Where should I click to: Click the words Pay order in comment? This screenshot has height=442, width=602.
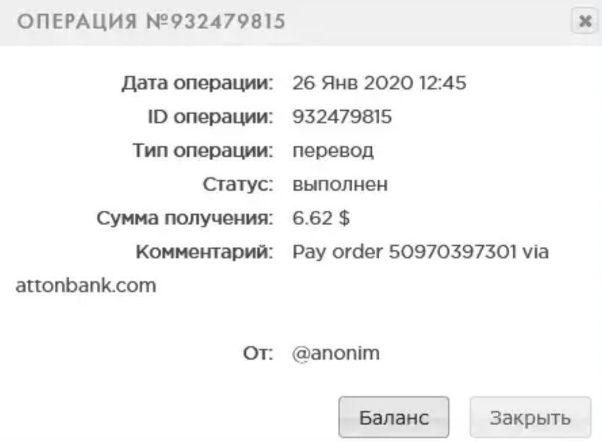(337, 252)
